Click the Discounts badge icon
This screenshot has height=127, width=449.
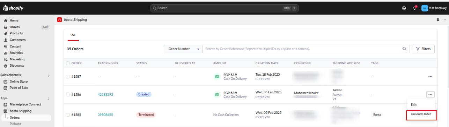[x=6, y=66]
